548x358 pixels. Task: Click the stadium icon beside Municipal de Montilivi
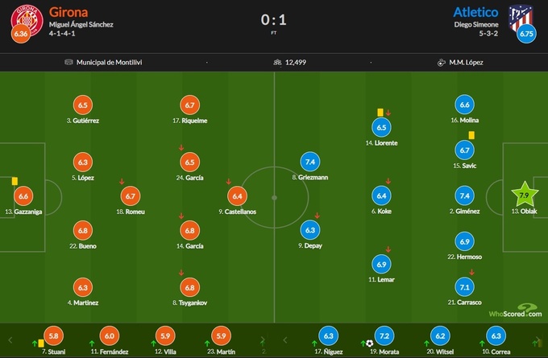point(68,62)
